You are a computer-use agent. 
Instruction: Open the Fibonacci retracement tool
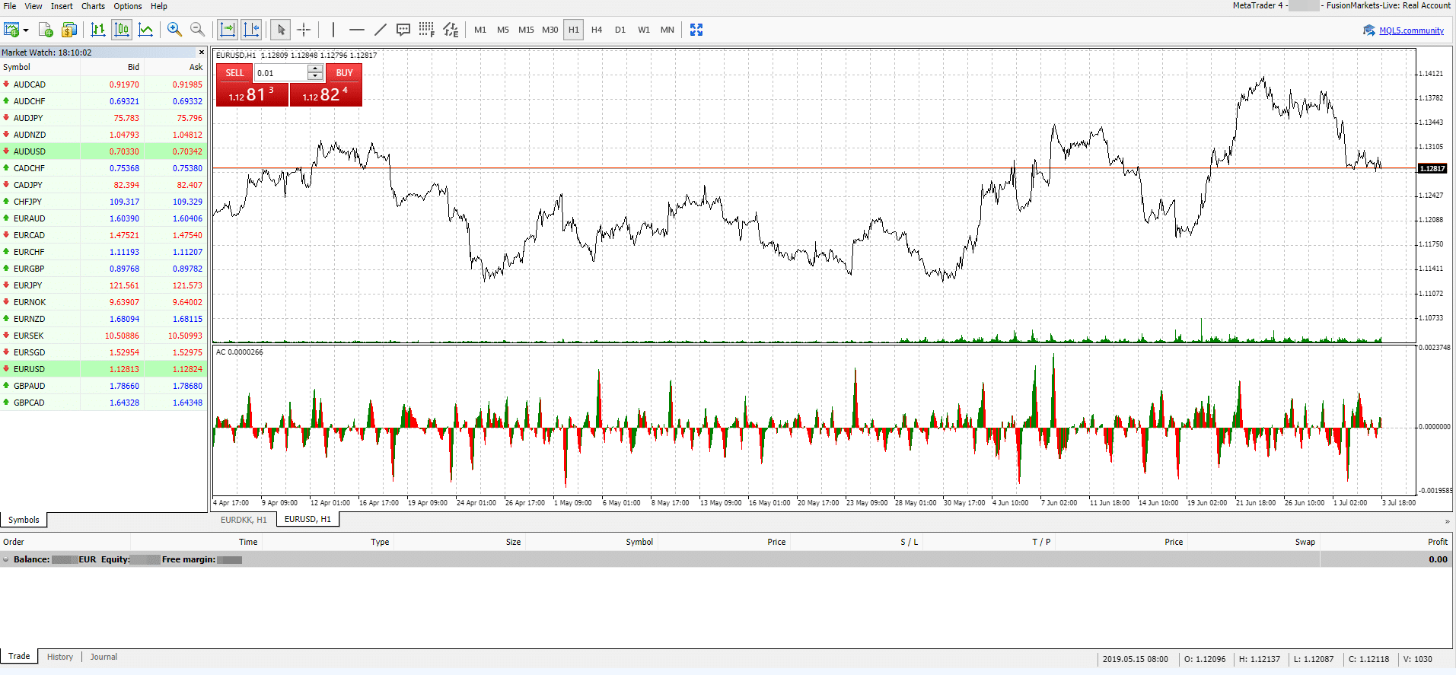(x=426, y=30)
